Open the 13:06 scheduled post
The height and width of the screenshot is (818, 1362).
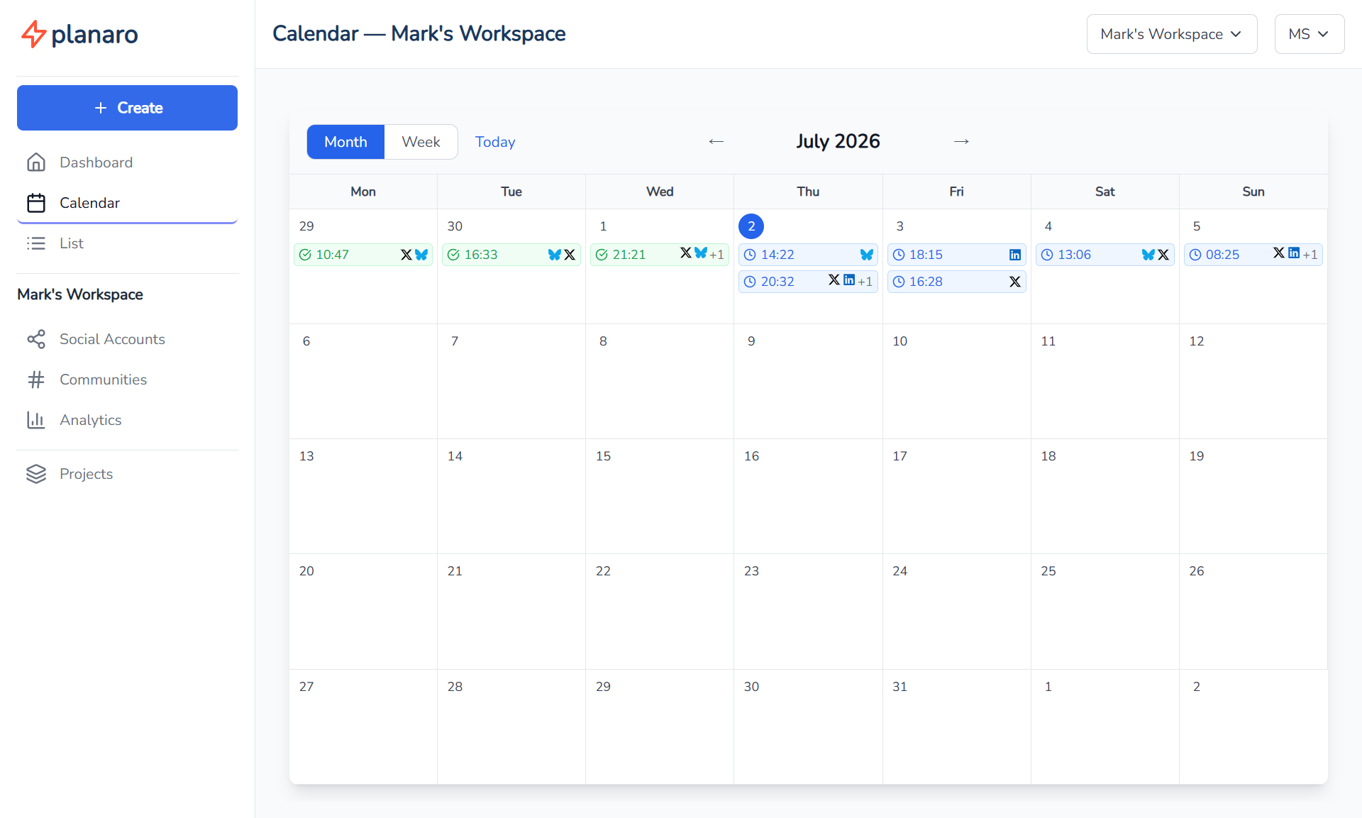(1104, 255)
